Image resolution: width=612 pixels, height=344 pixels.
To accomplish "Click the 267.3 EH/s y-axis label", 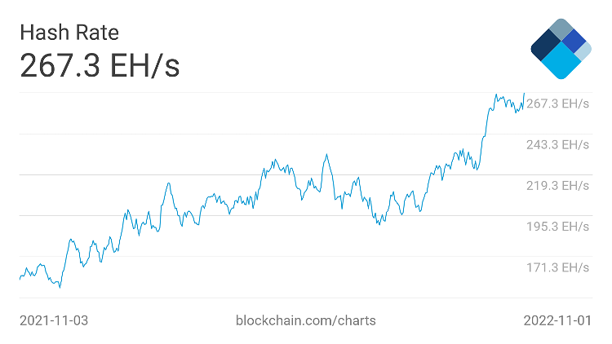I will [557, 104].
